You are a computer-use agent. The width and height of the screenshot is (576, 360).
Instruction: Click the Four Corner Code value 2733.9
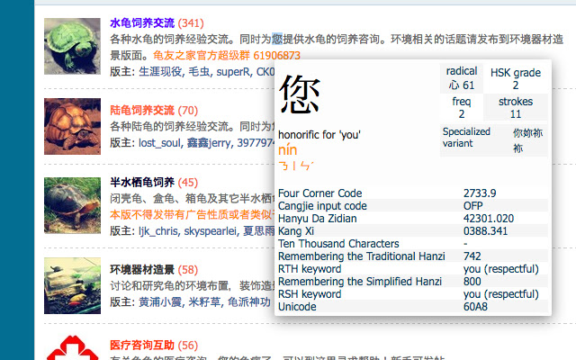coord(480,193)
